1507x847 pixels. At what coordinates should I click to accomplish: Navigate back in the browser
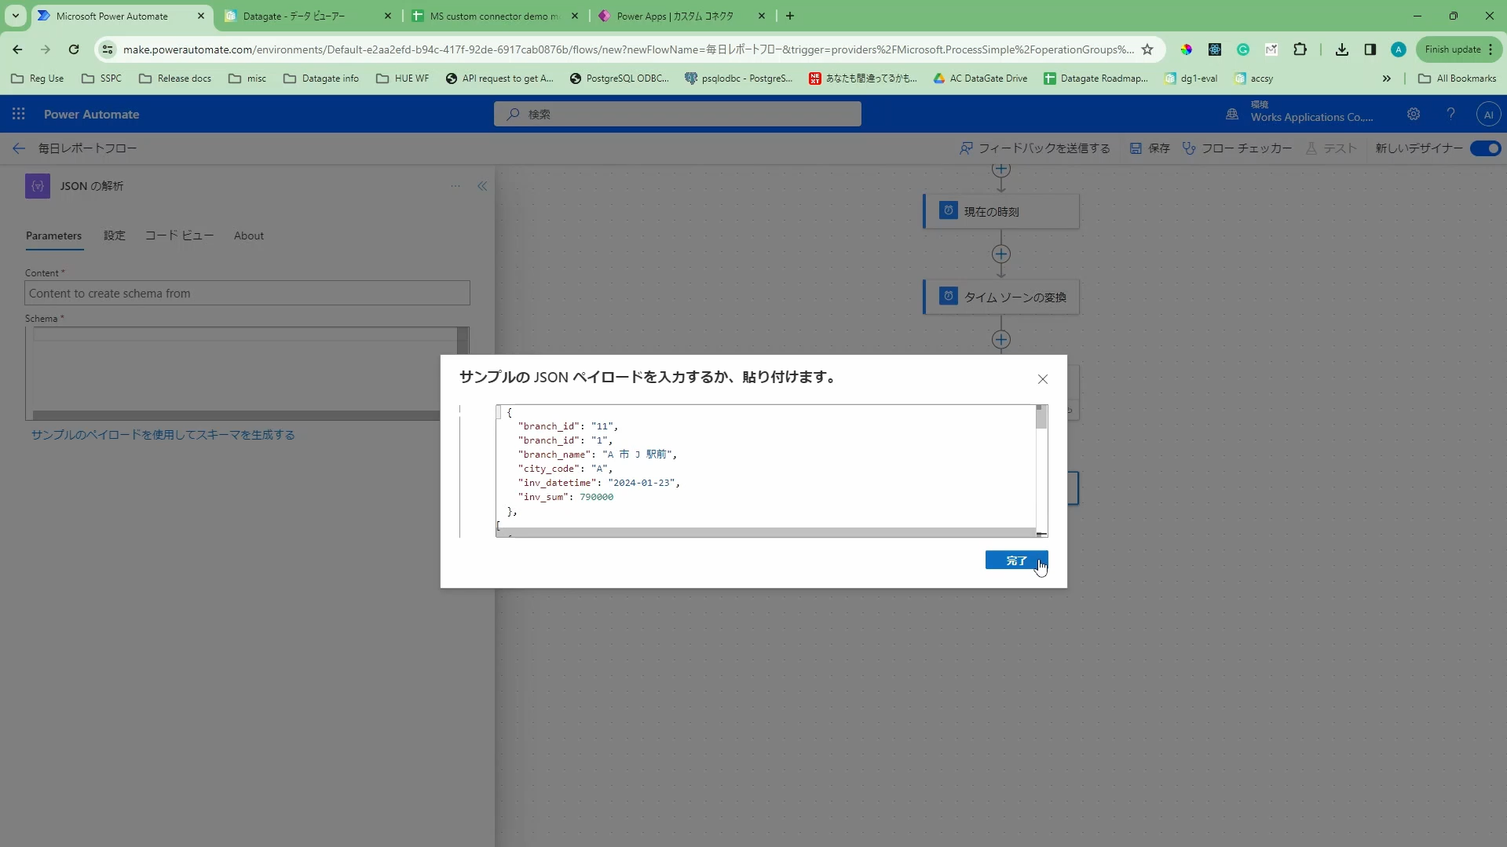click(17, 49)
